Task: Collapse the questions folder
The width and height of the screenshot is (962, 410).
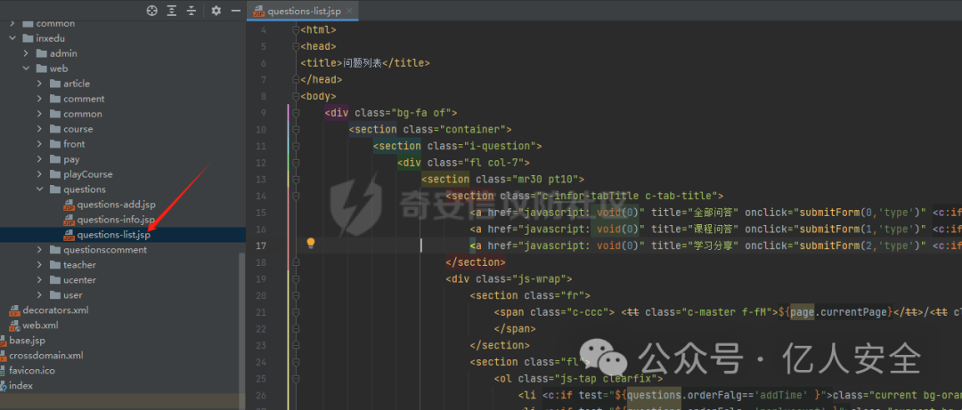Action: (40, 189)
